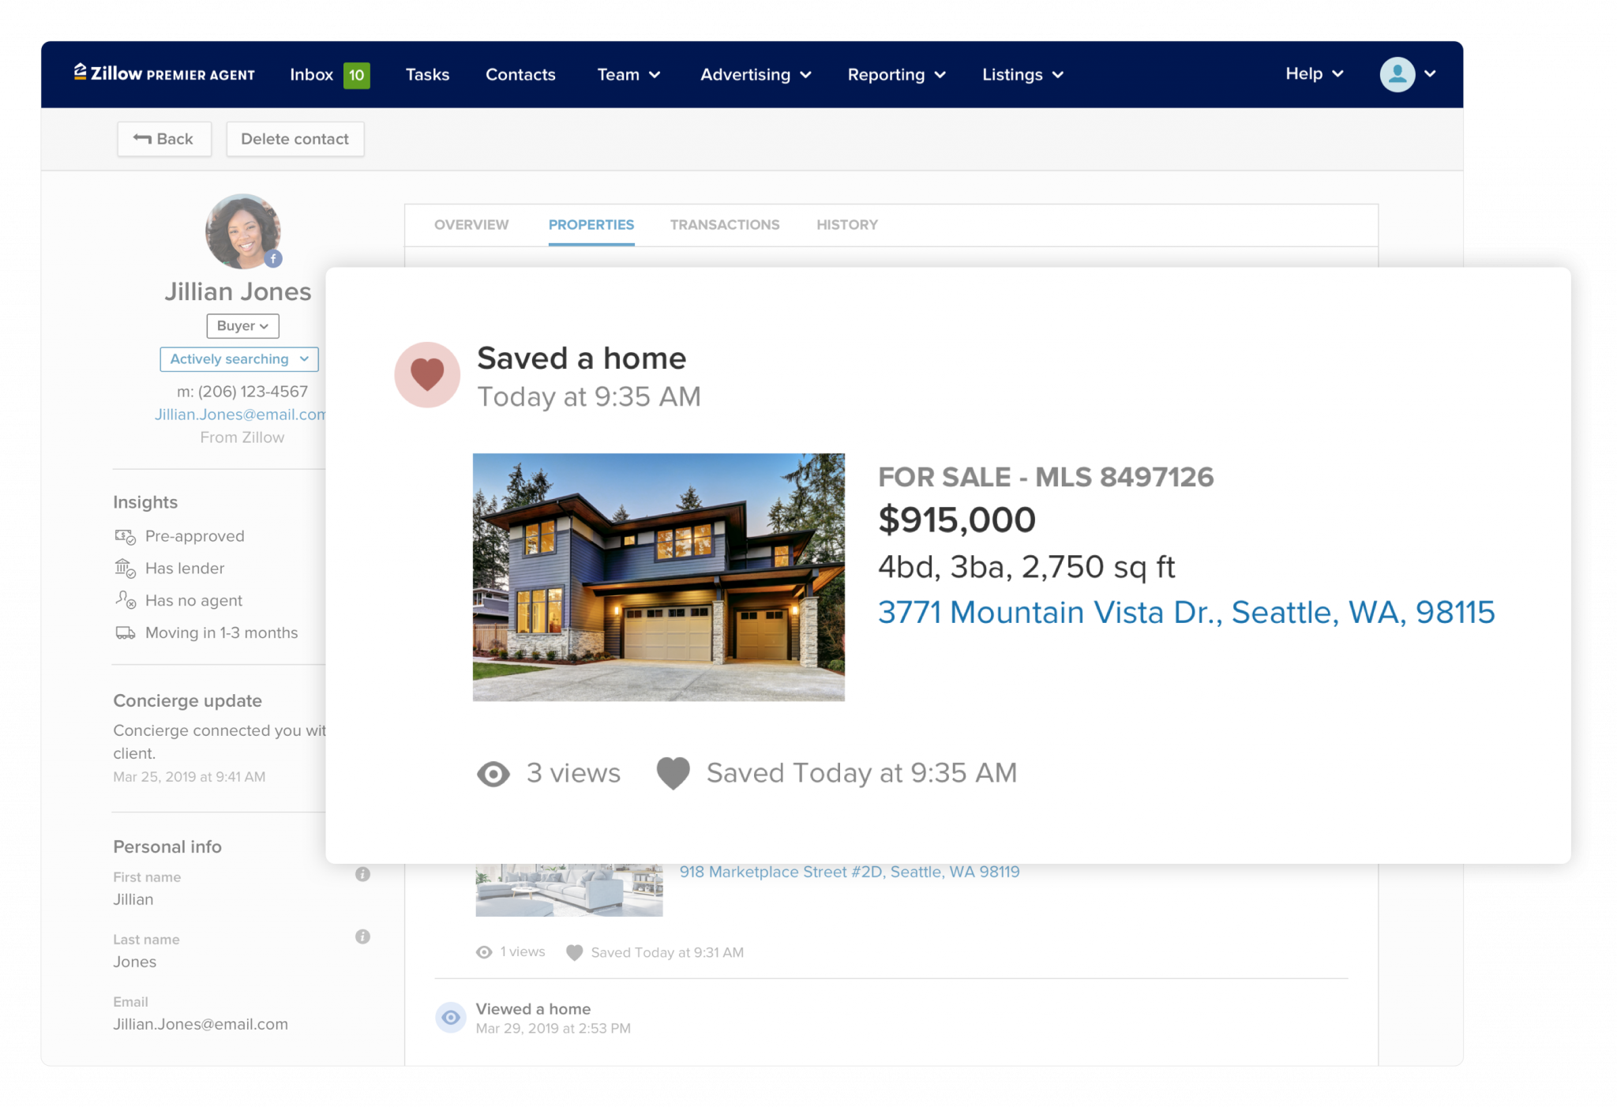
Task: Switch to the Transactions tab
Action: coord(725,223)
